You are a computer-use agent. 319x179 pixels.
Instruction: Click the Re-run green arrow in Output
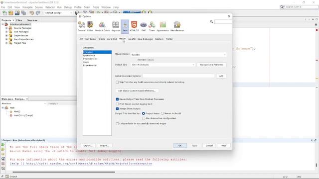point(3,145)
